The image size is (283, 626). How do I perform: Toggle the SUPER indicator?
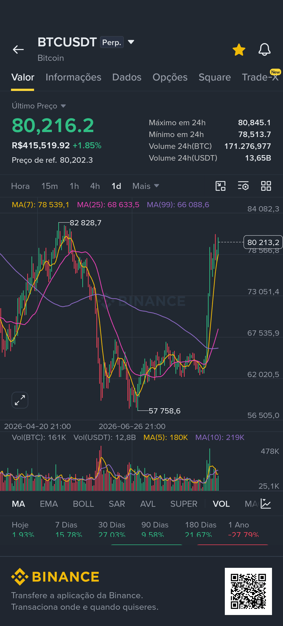[x=184, y=504]
